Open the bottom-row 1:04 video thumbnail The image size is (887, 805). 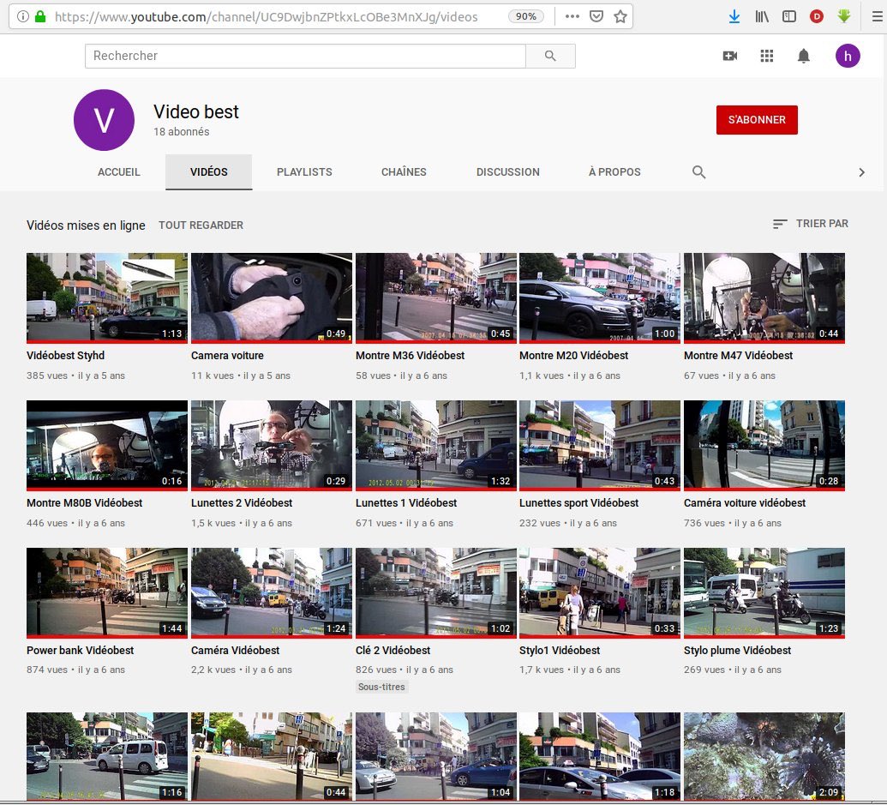click(435, 756)
